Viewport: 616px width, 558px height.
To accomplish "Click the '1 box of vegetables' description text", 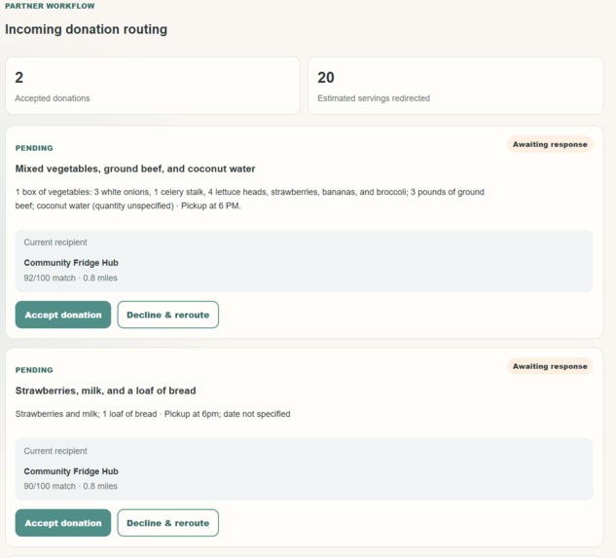I will coord(249,199).
